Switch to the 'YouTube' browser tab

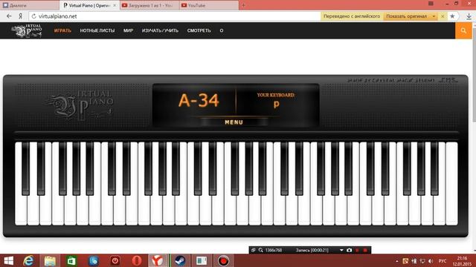(x=209, y=5)
